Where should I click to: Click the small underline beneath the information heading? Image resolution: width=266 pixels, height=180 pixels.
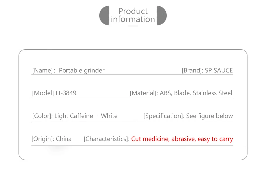(x=133, y=26)
